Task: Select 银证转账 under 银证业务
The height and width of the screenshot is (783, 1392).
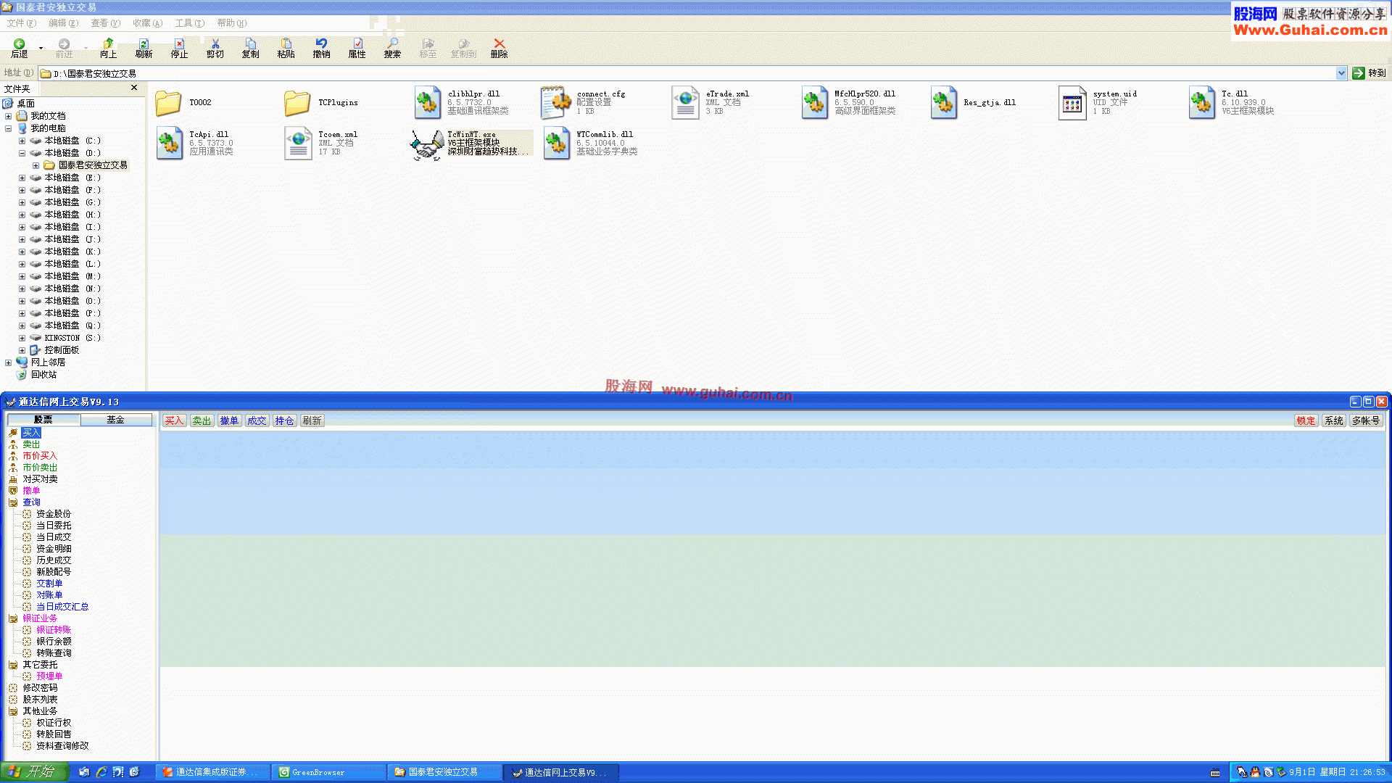Action: pyautogui.click(x=54, y=630)
